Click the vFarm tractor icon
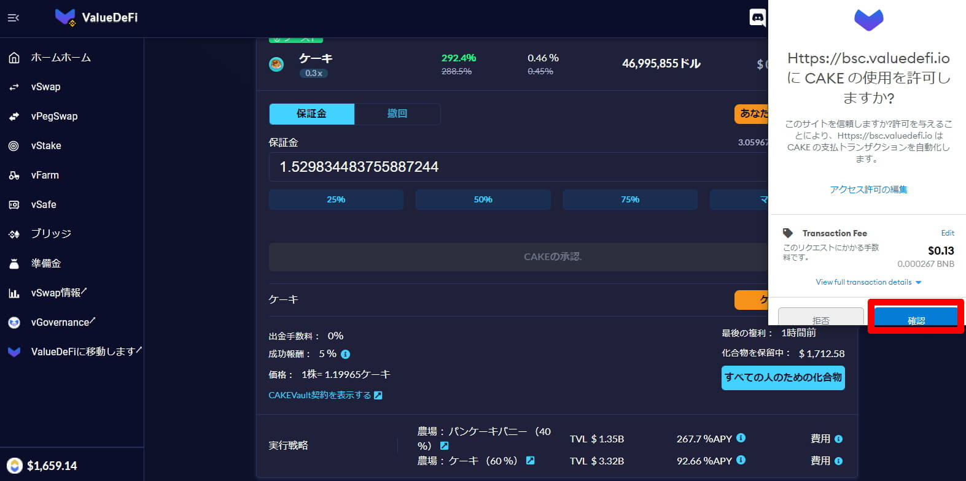Screen dimensions: 966x481 point(14,175)
